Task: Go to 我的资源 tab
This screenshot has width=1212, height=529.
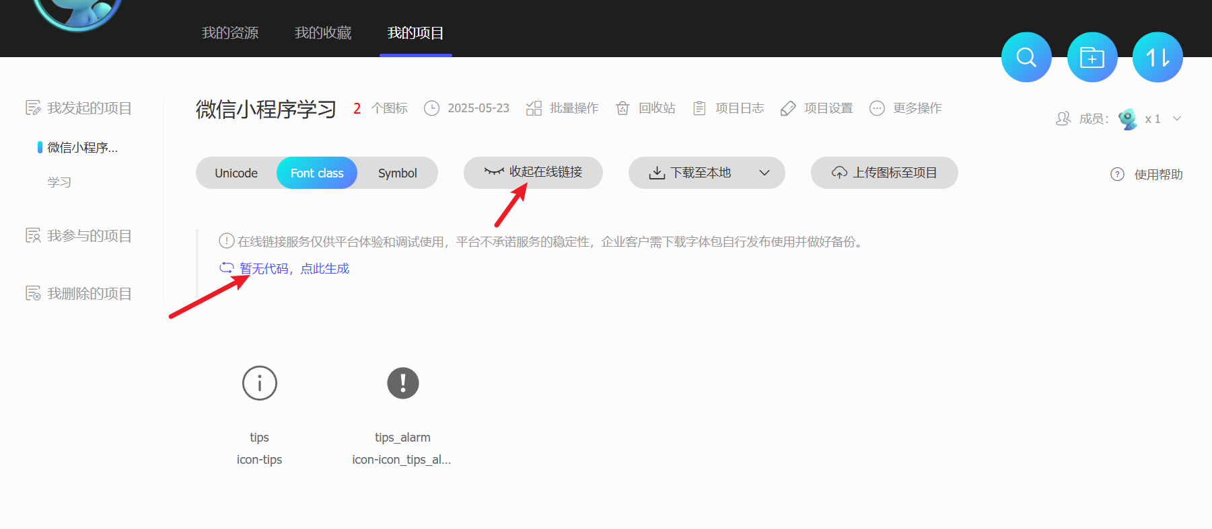Action: point(230,33)
